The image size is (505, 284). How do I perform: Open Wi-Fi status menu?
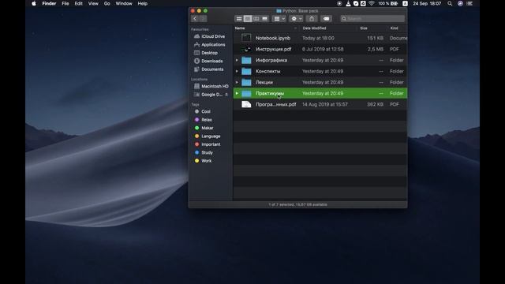coord(372,3)
